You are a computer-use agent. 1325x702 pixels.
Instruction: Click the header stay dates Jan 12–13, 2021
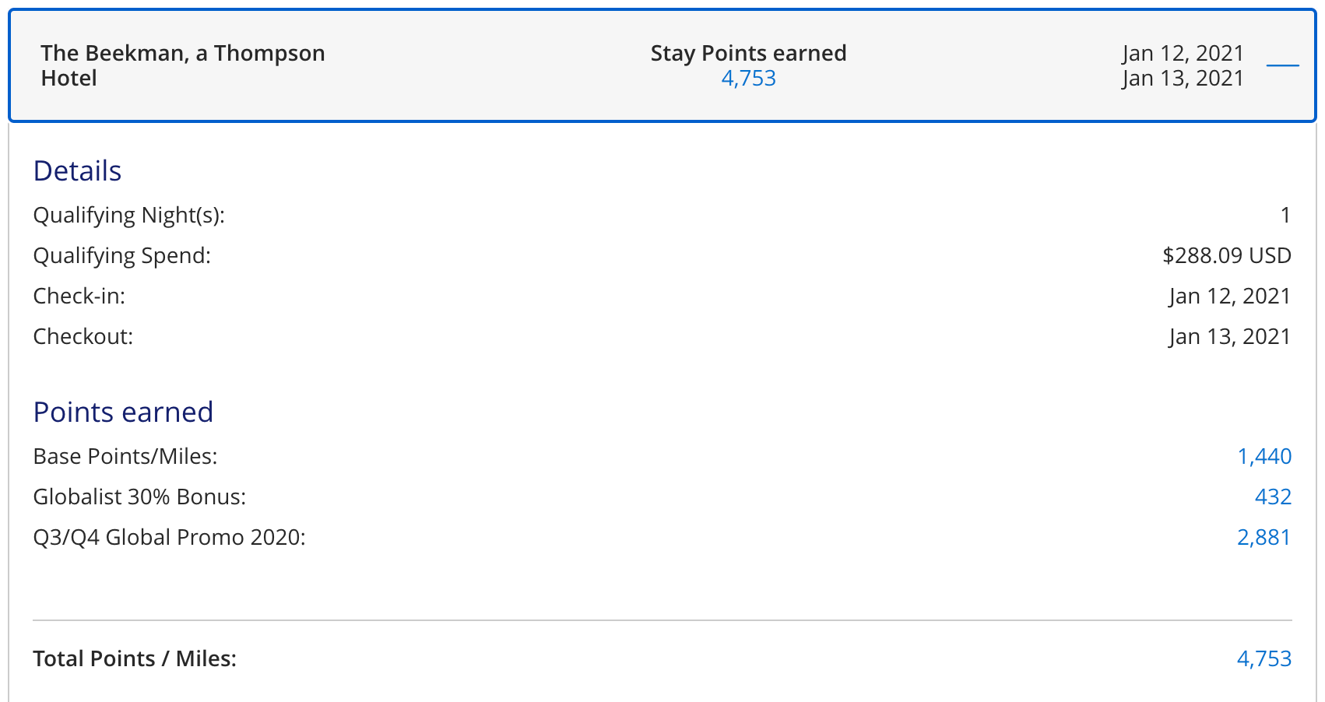coord(1183,65)
